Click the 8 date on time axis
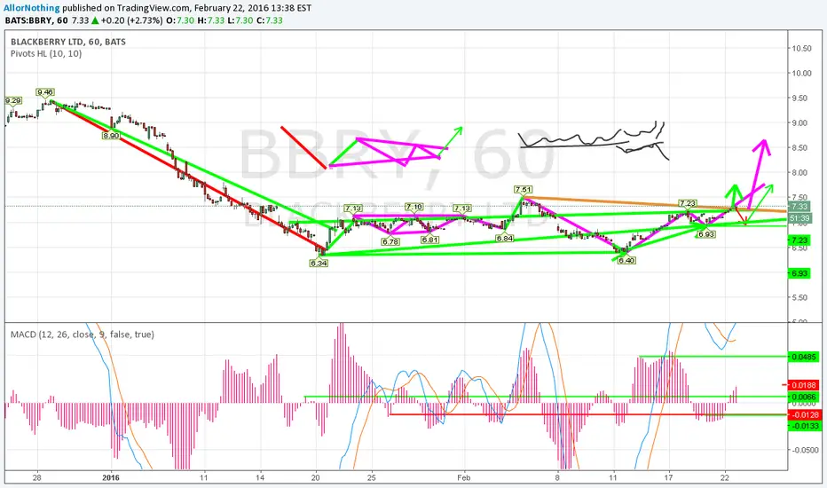 point(557,477)
